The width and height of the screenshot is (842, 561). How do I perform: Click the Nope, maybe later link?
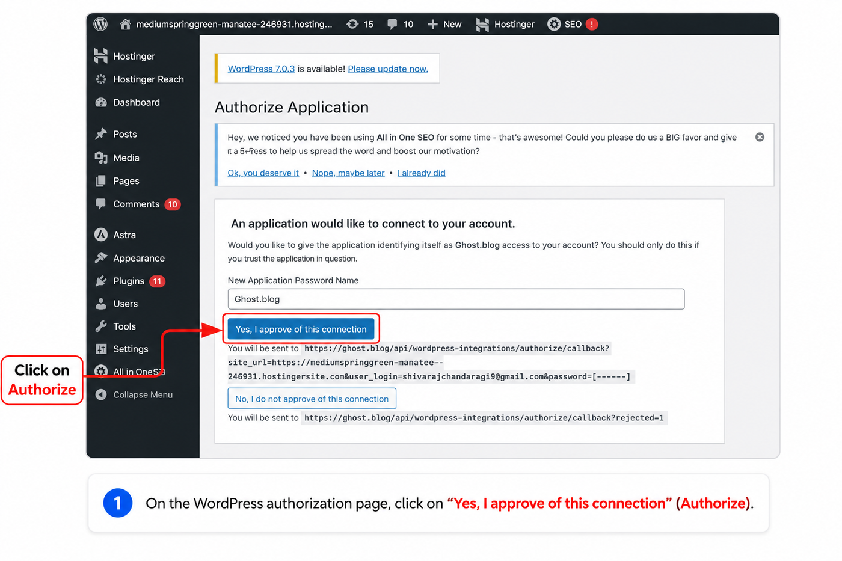(x=348, y=173)
